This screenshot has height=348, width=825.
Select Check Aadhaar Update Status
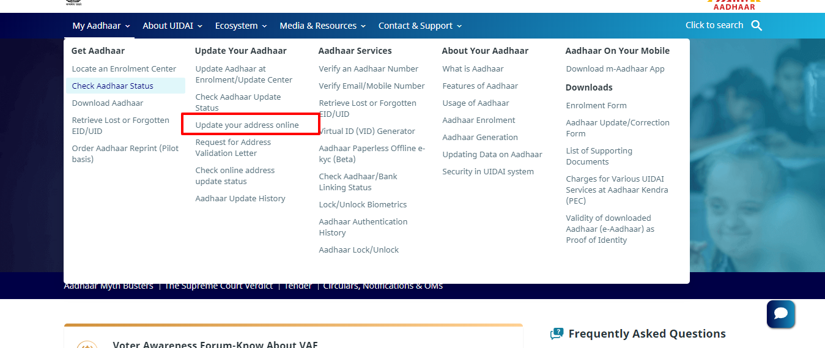point(238,103)
